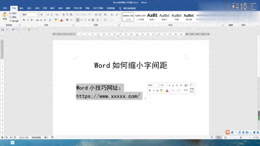Apply Heading 1 style from gallery
The image size is (260, 146).
coord(152,17)
